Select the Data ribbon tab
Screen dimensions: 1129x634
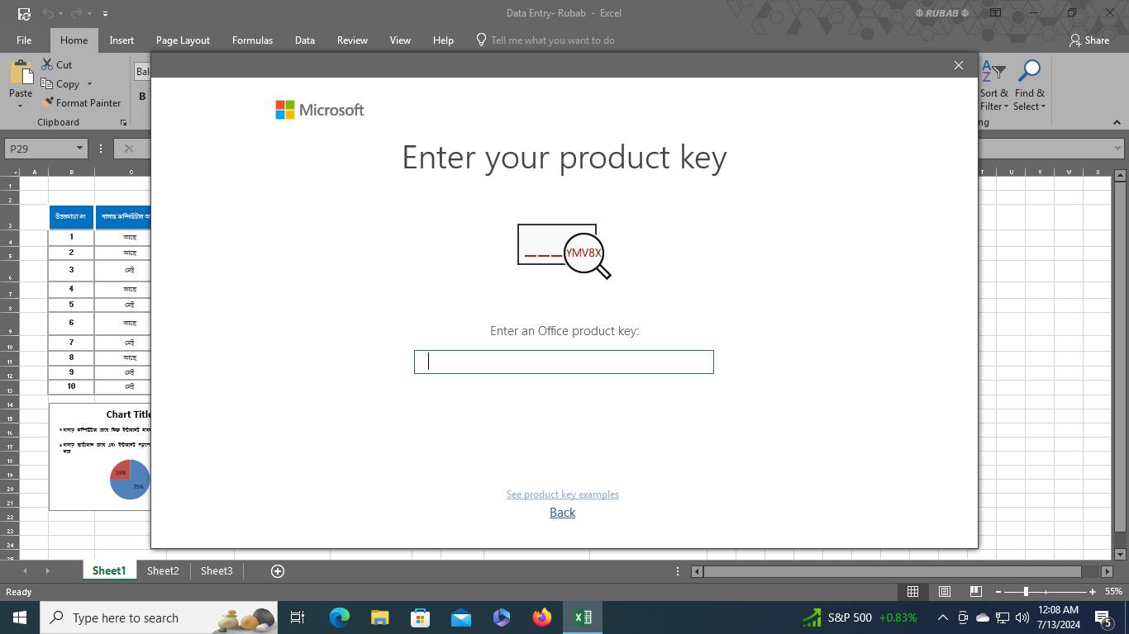[304, 40]
